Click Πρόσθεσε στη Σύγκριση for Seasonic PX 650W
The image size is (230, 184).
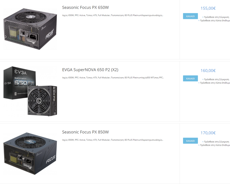click(215, 17)
